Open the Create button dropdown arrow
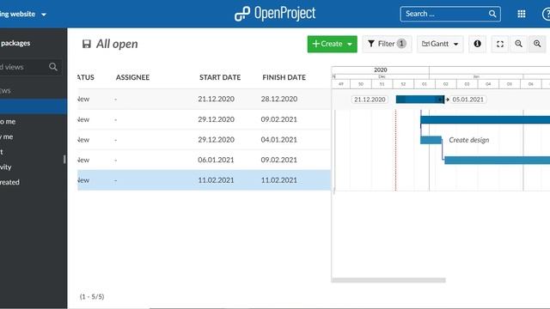The image size is (550, 309). coord(350,44)
